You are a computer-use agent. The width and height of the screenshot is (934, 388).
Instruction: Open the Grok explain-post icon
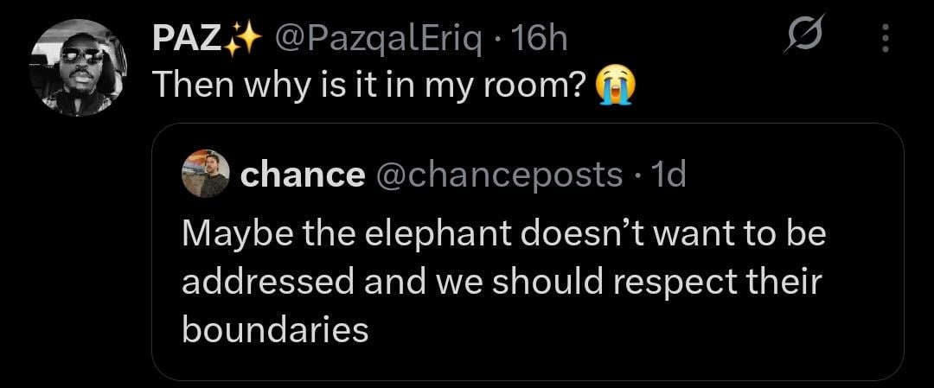[x=805, y=37]
